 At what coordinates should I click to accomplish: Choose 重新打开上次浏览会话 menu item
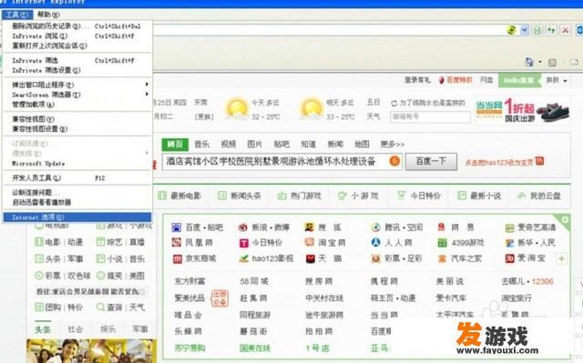(x=77, y=45)
